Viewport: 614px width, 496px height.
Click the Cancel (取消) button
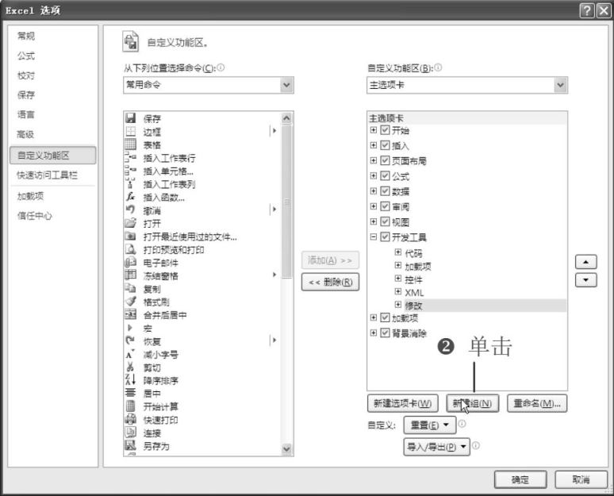581,479
